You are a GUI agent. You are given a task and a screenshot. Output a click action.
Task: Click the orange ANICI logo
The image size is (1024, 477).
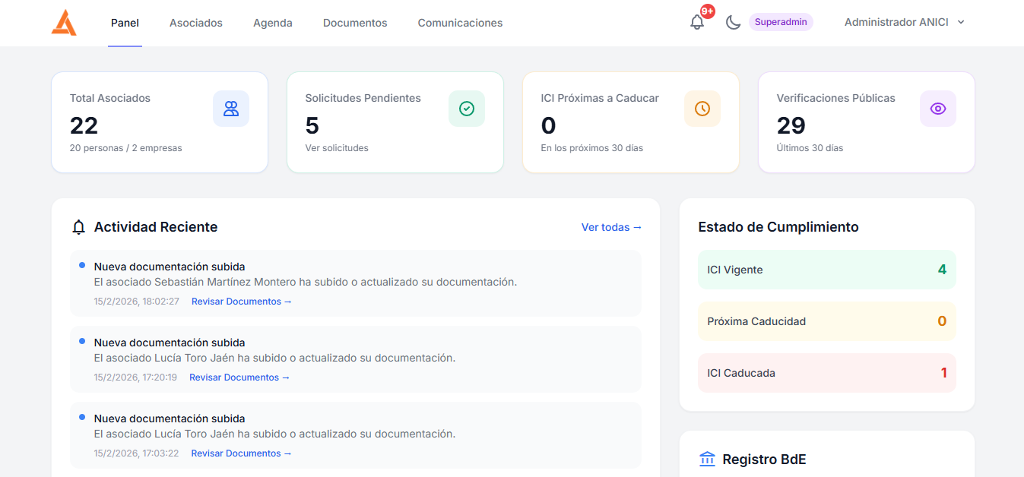(x=64, y=23)
